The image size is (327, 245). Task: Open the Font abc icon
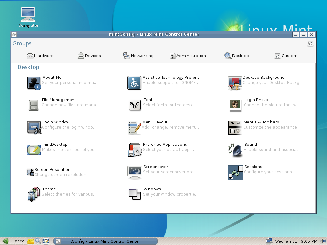[134, 105]
